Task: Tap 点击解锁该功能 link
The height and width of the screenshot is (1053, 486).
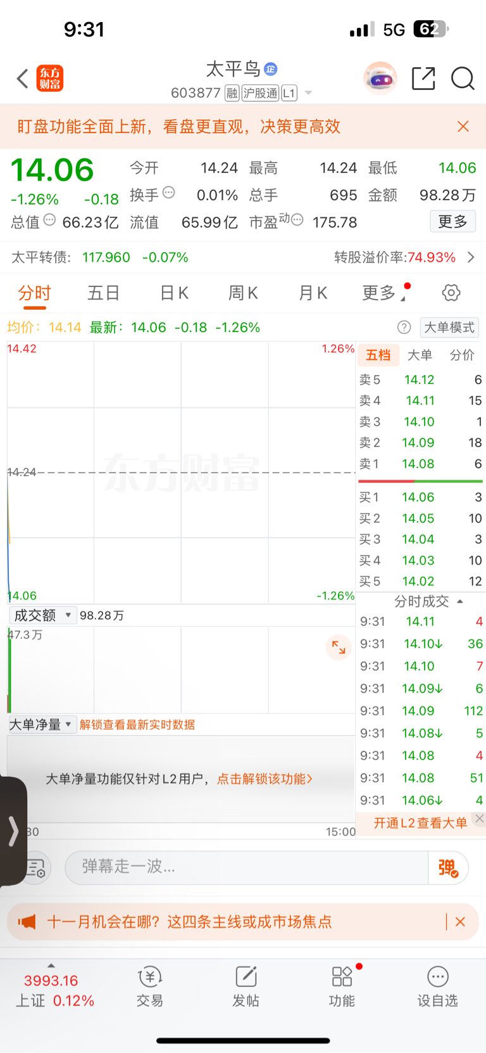Action: tap(265, 779)
